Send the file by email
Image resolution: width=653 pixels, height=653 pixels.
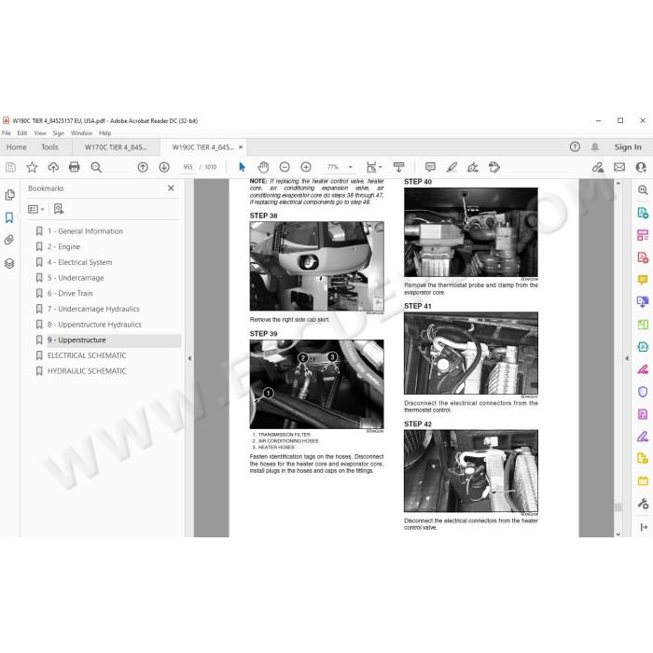point(619,167)
